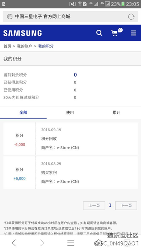Select the 全部 tab
The image size is (141, 251).
(23, 113)
